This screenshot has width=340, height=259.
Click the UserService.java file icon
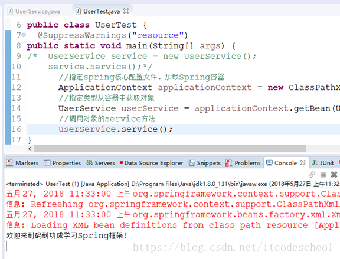[x=10, y=11]
